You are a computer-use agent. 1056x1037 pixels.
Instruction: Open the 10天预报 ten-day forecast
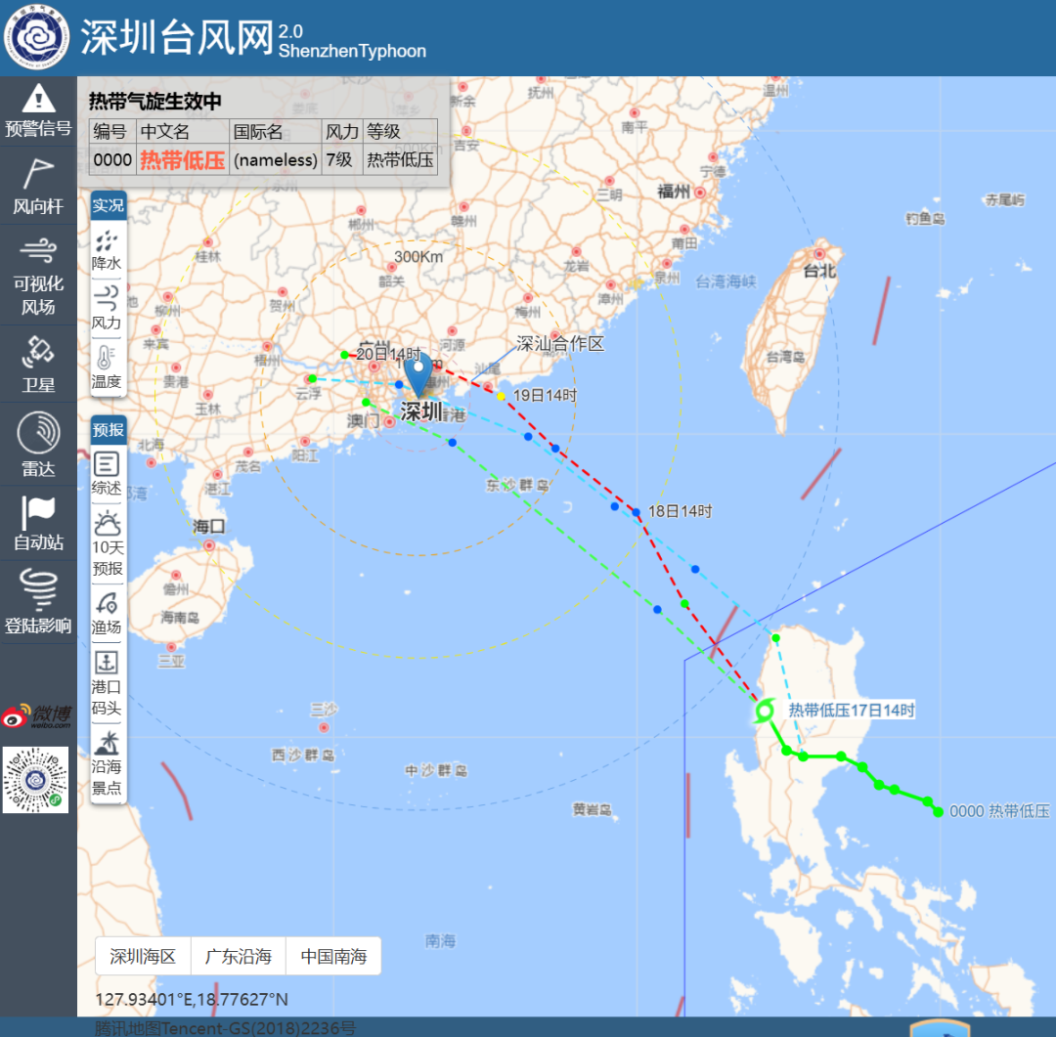tap(108, 543)
